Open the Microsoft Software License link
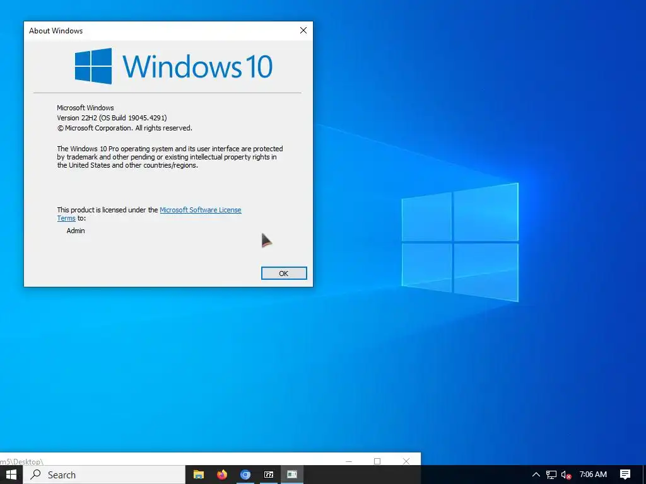646x484 pixels. 200,210
